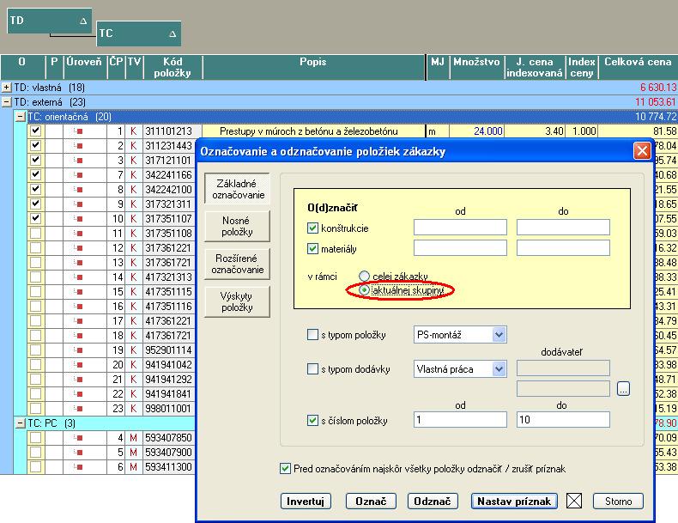This screenshot has height=523, width=678.
Task: Click the Množstvo column header
Action: [476, 67]
